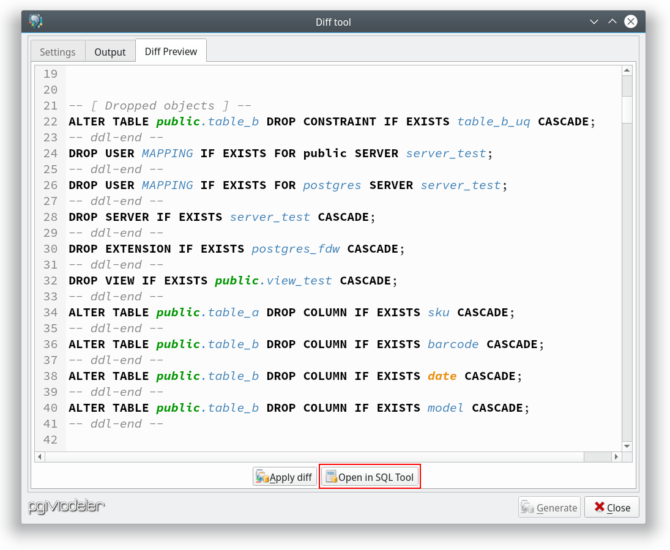Click line number 19
670x550 pixels.
click(50, 74)
